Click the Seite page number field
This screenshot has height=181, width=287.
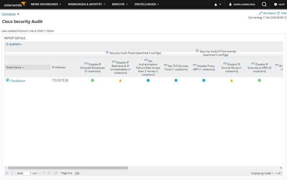28,173
